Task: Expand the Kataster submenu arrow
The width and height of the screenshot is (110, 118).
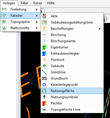Action: [37, 16]
